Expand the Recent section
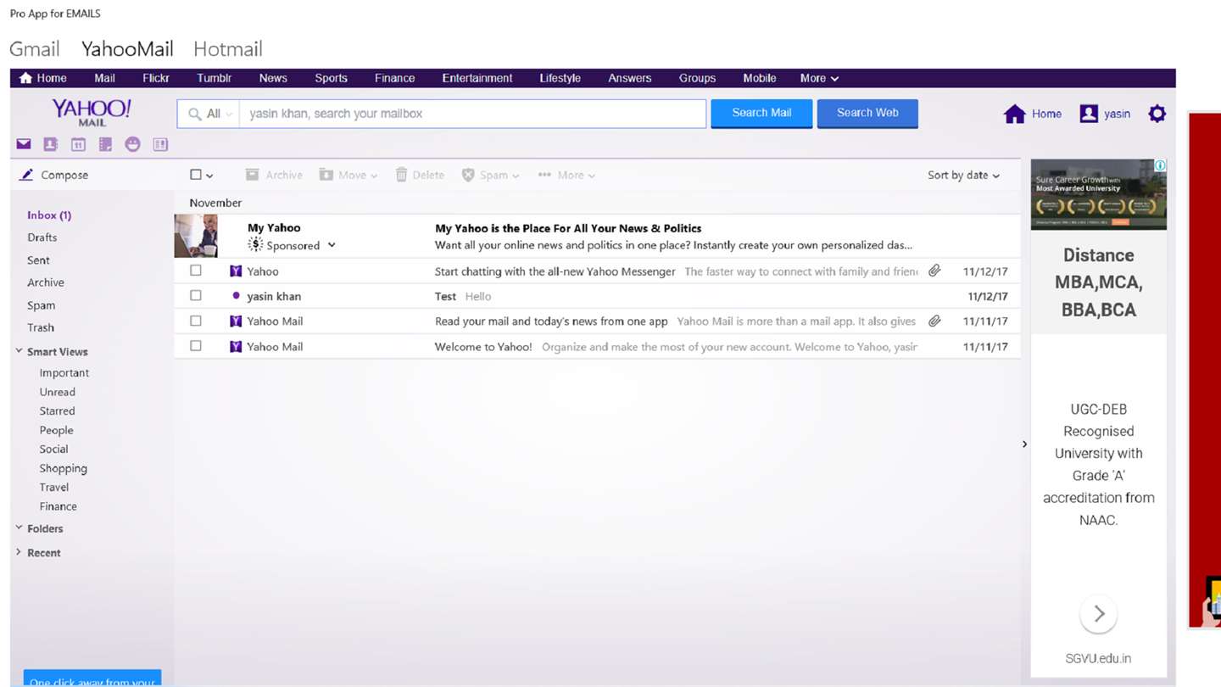 coord(19,552)
